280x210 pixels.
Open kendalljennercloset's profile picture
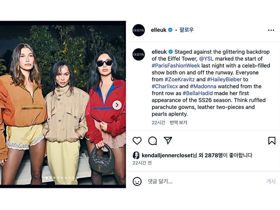tap(136, 155)
